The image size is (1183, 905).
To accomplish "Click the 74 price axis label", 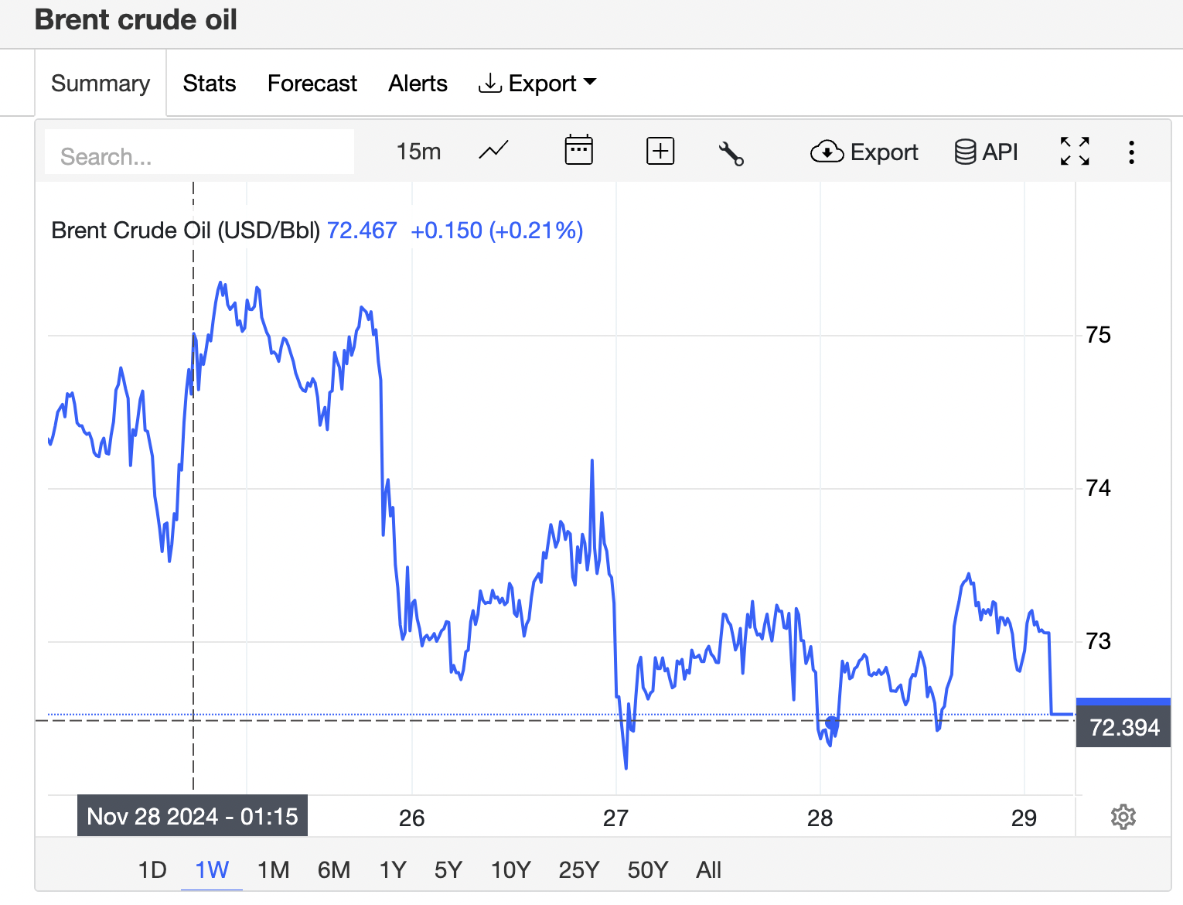I will [x=1098, y=488].
